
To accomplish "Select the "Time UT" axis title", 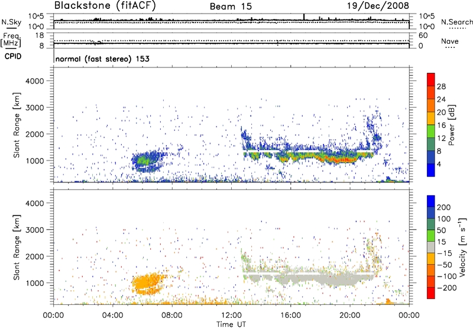I will [231, 324].
